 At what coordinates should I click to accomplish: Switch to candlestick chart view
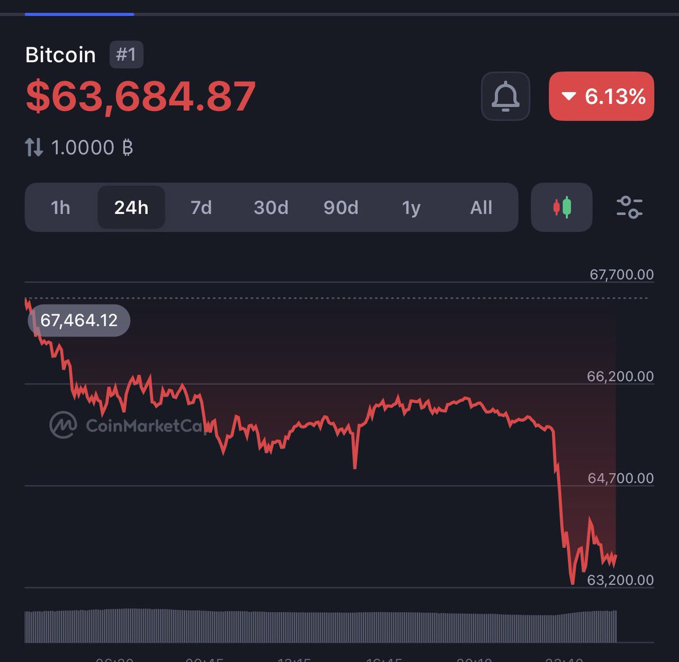point(561,208)
